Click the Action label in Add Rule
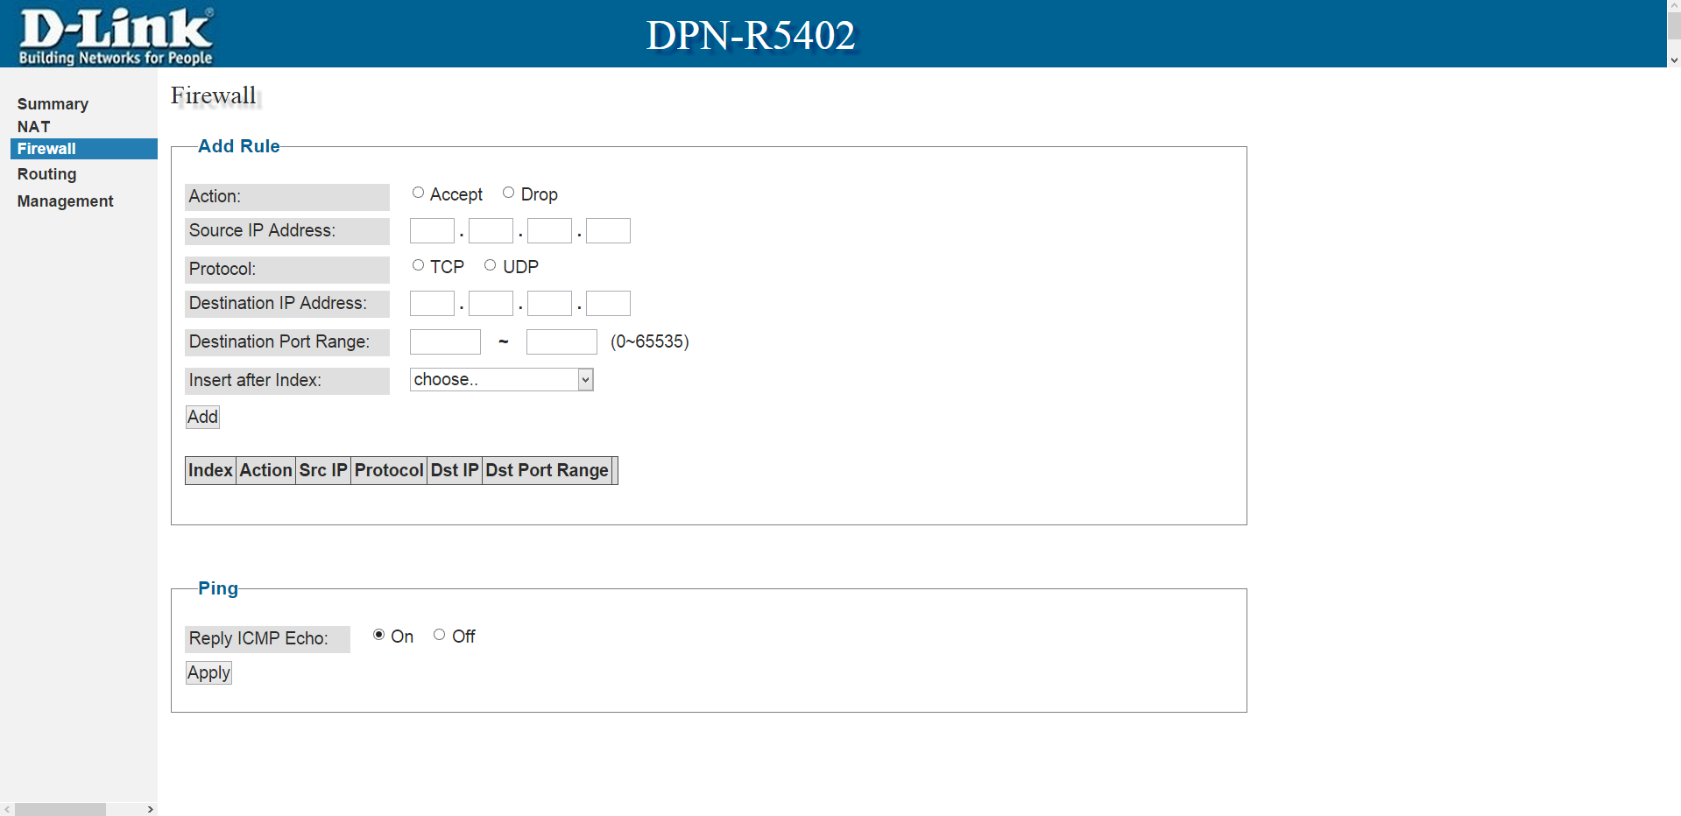1681x816 pixels. click(287, 196)
